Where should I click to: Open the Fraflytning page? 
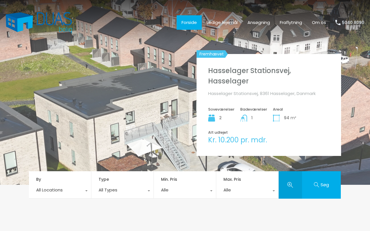[291, 23]
